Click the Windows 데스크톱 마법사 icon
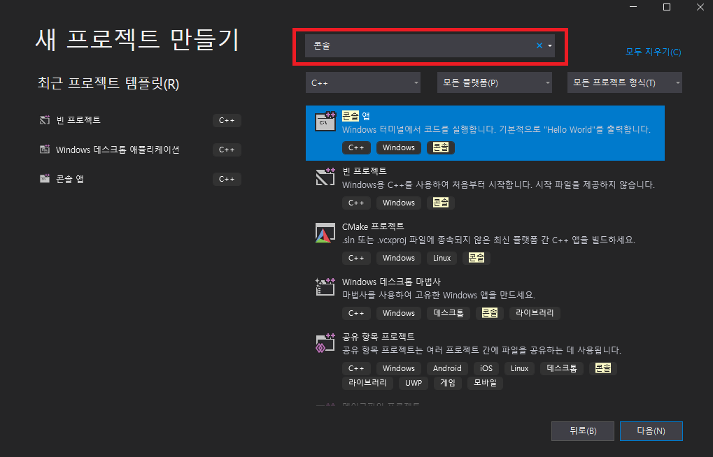The image size is (713, 457). 325,286
